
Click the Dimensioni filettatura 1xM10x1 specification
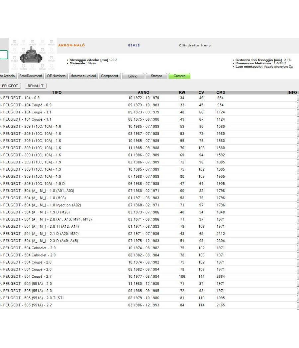261,63
